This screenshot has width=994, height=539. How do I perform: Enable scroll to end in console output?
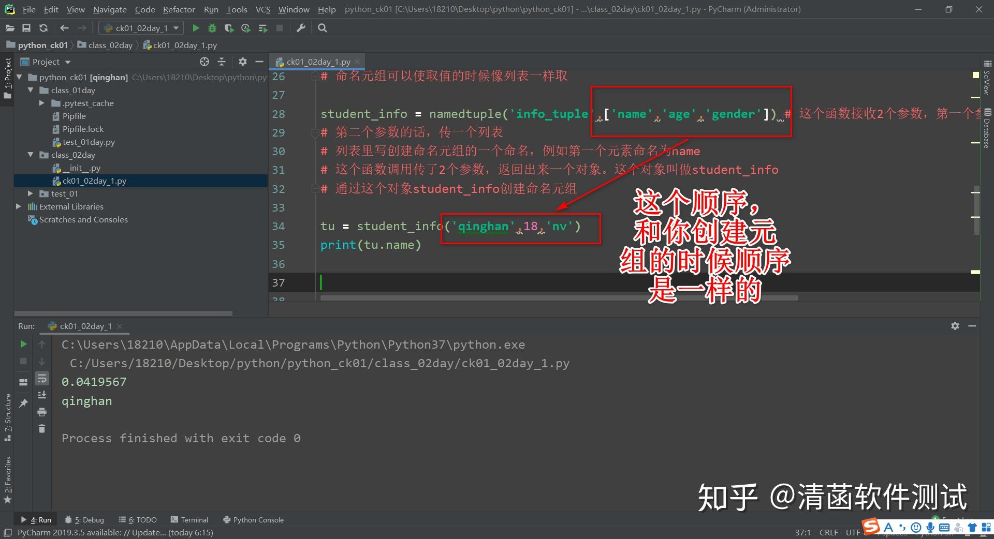tap(42, 395)
